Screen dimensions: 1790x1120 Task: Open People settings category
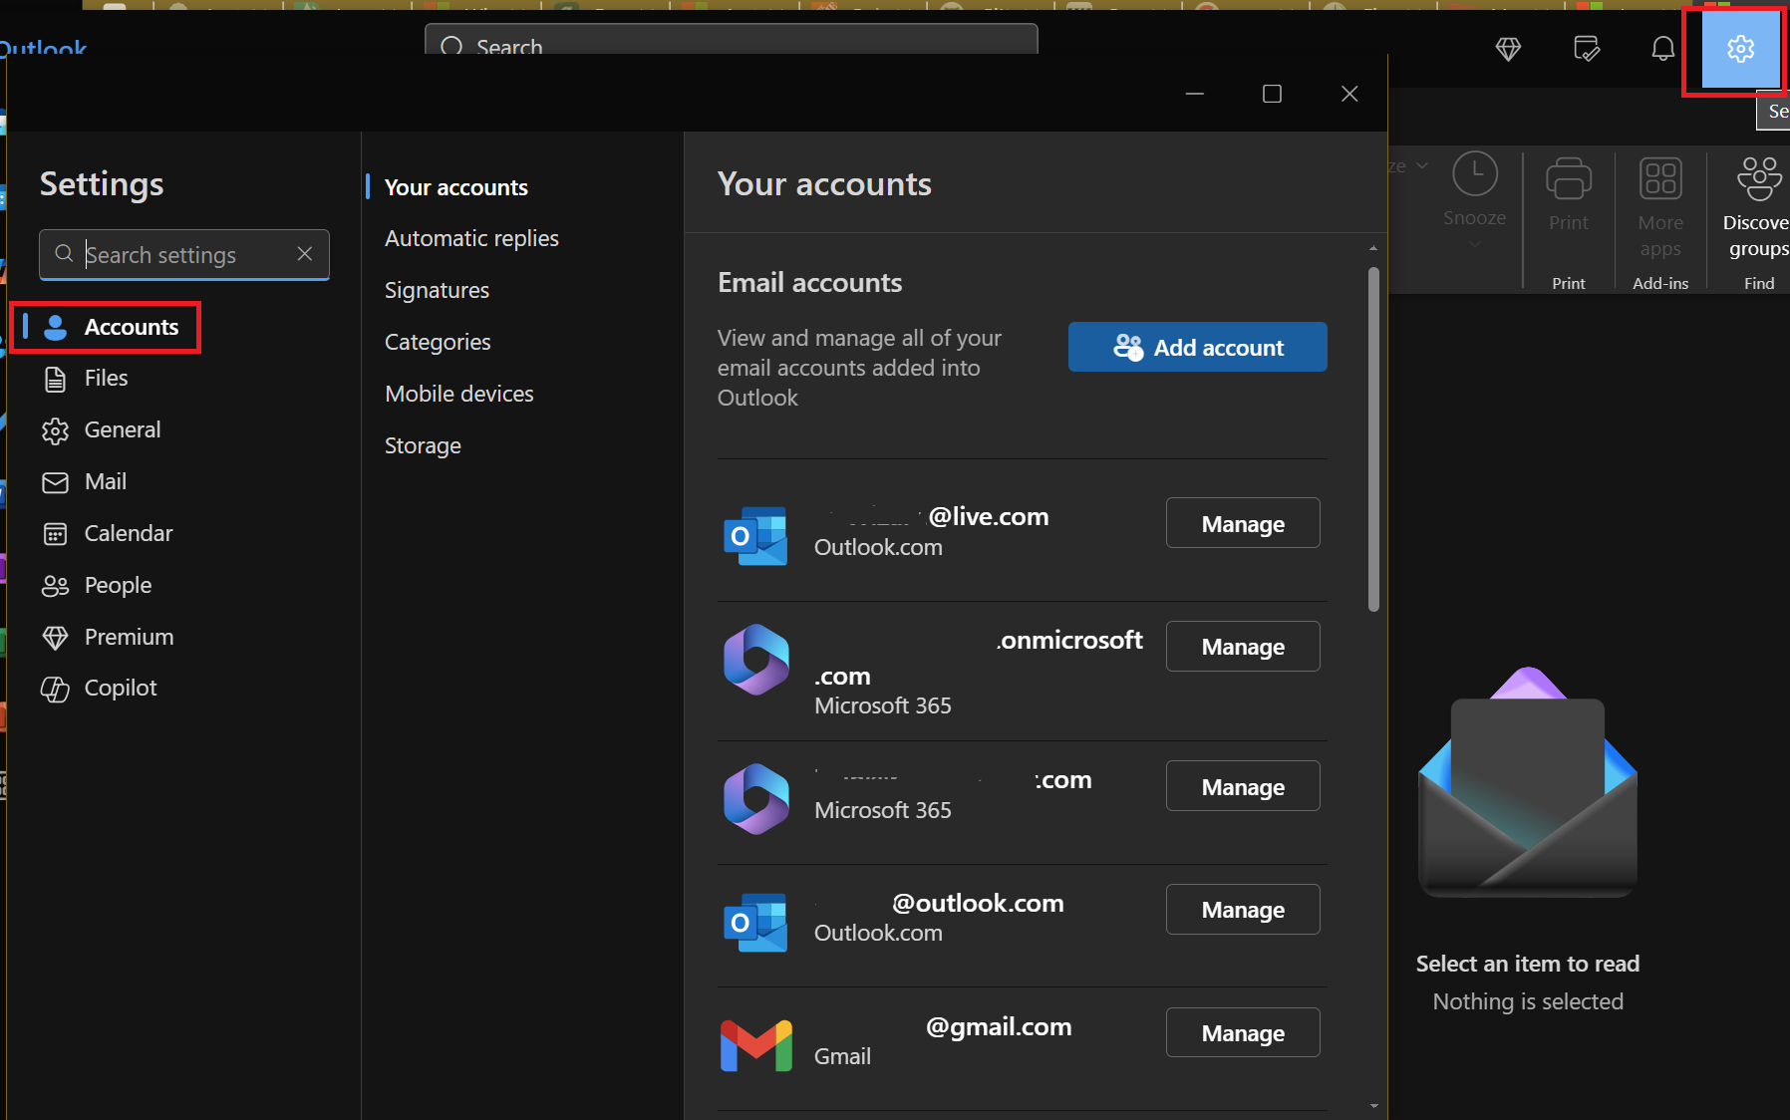coord(97,586)
